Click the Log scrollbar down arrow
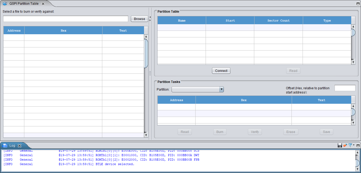 pyautogui.click(x=358, y=169)
